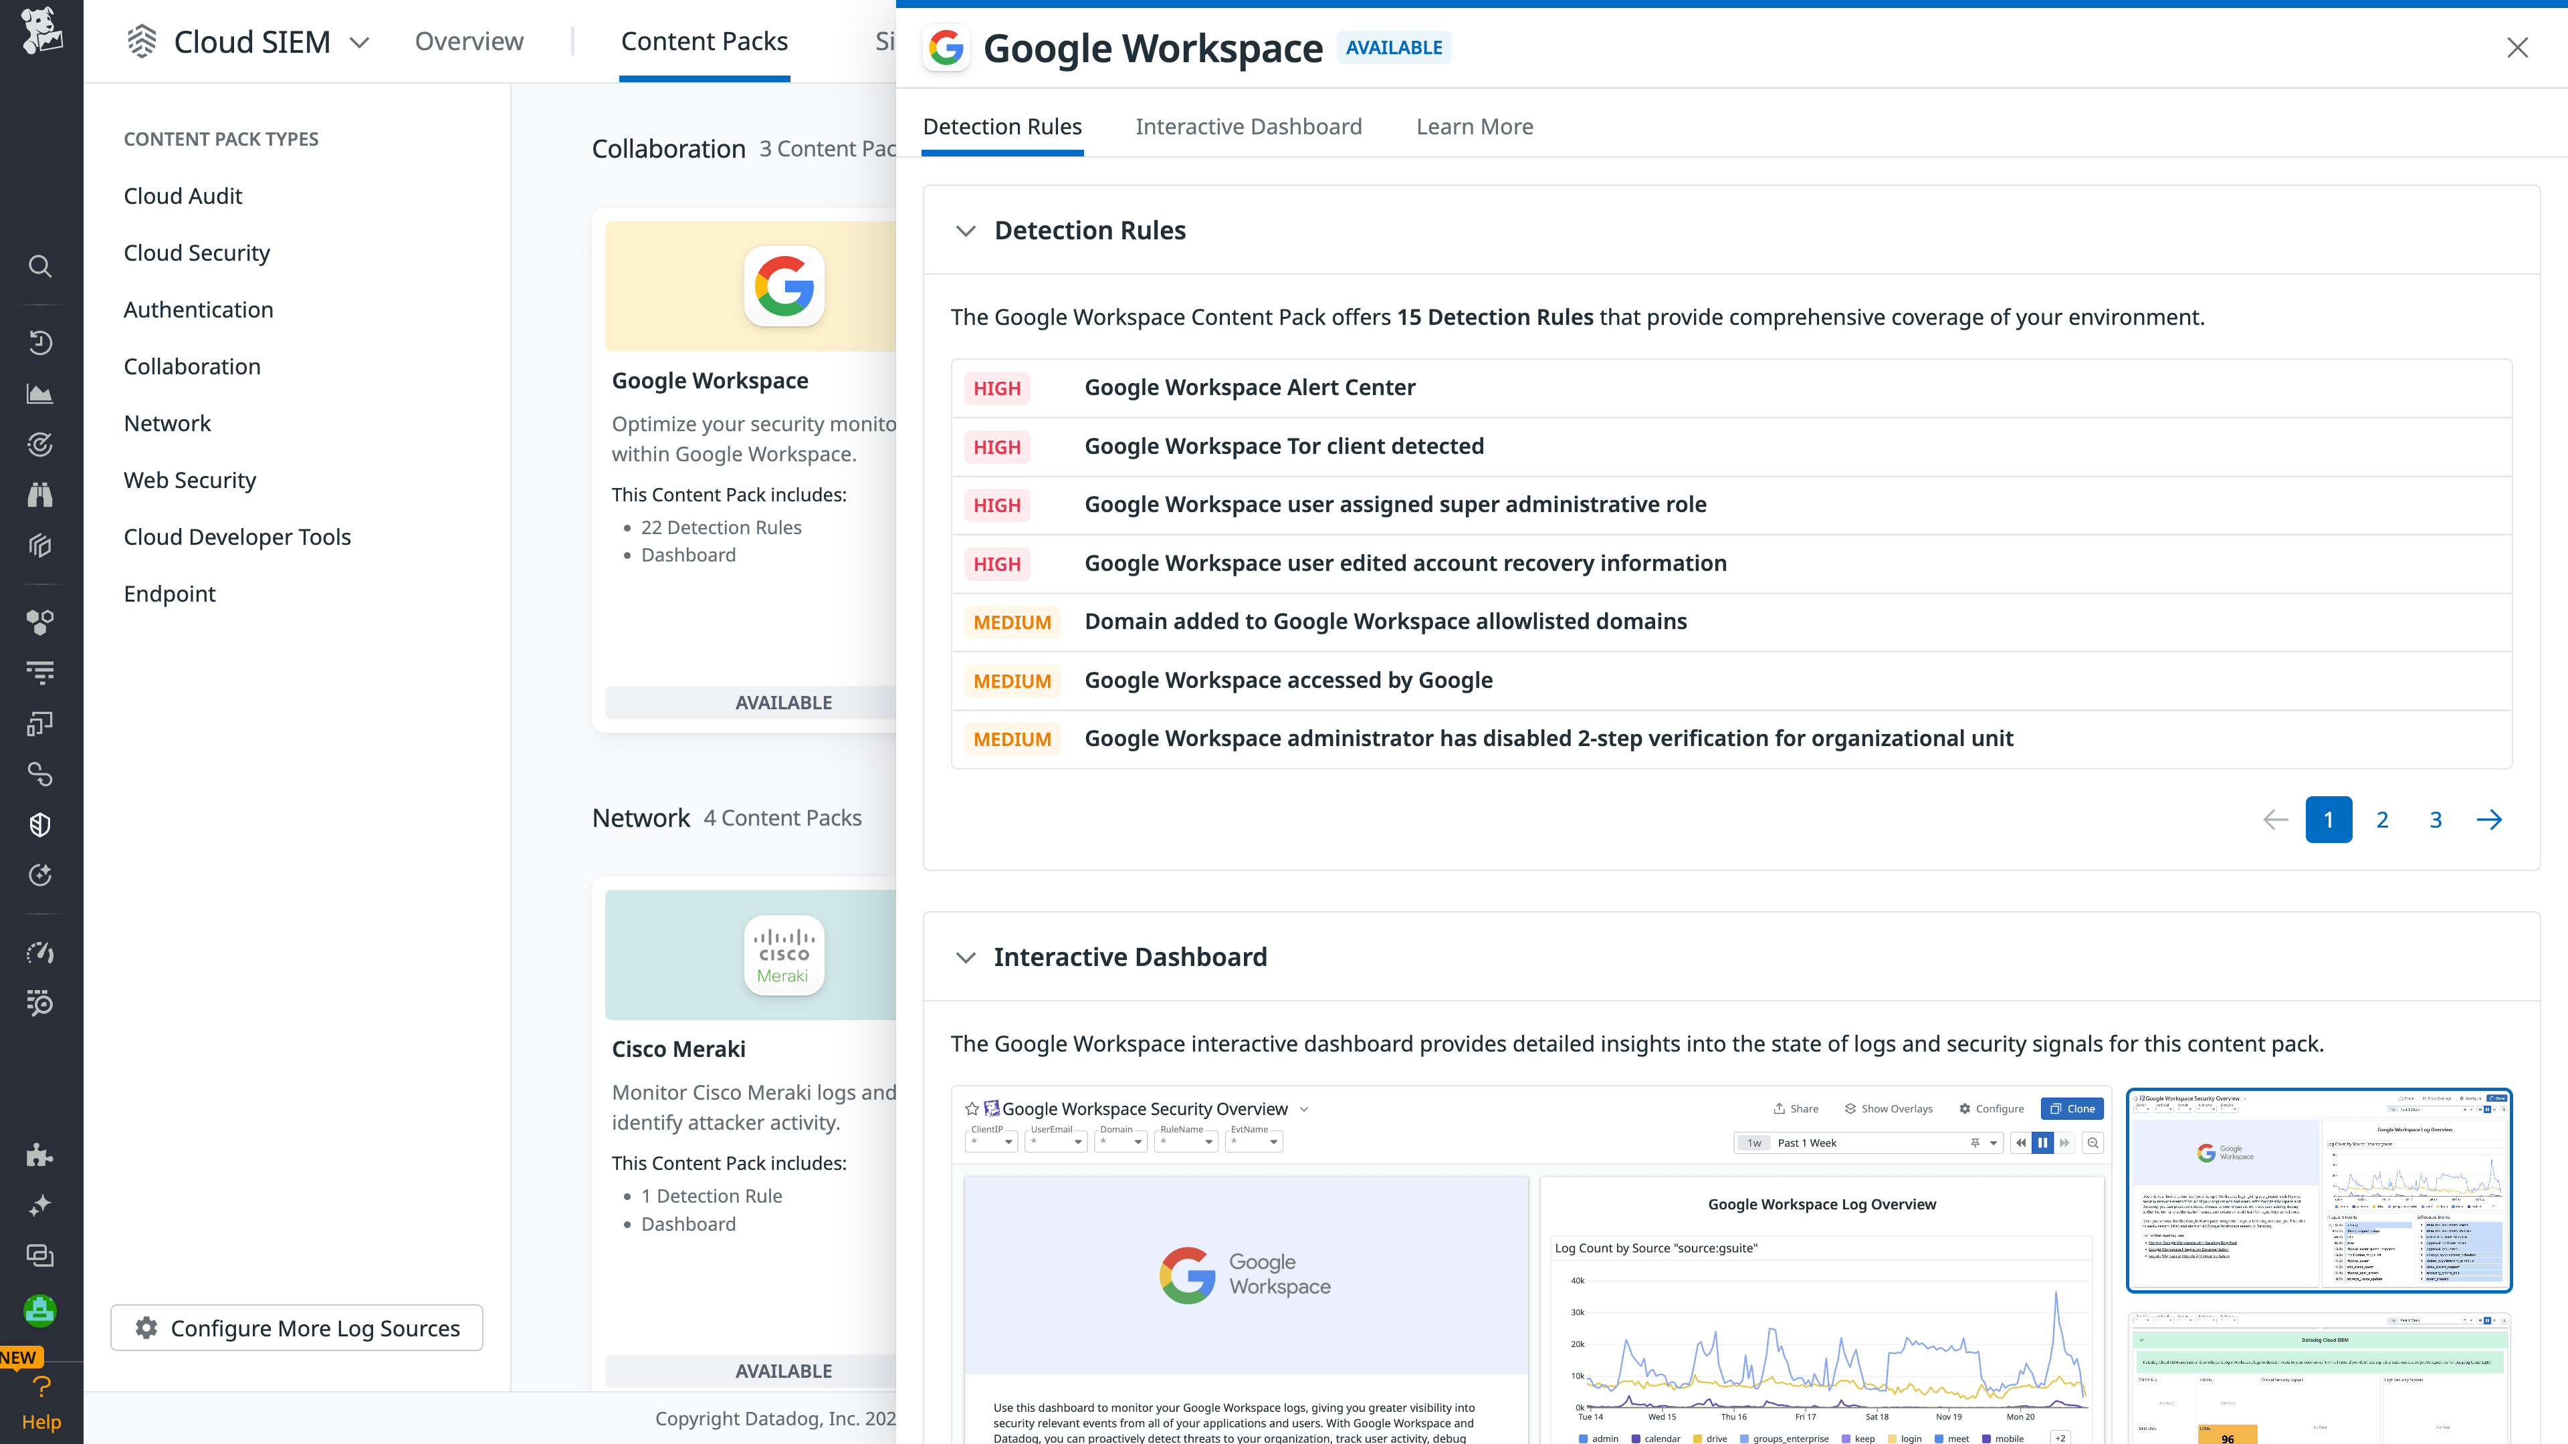Viewport: 2568px width, 1444px height.
Task: Collapse the Interactive Dashboard section
Action: click(965, 958)
